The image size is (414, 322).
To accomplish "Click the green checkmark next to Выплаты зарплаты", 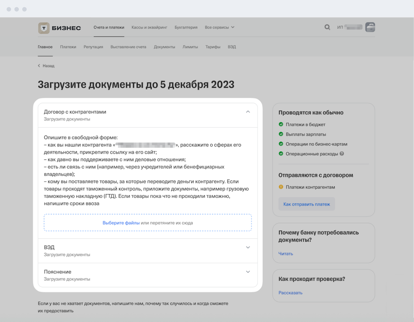I will (281, 134).
